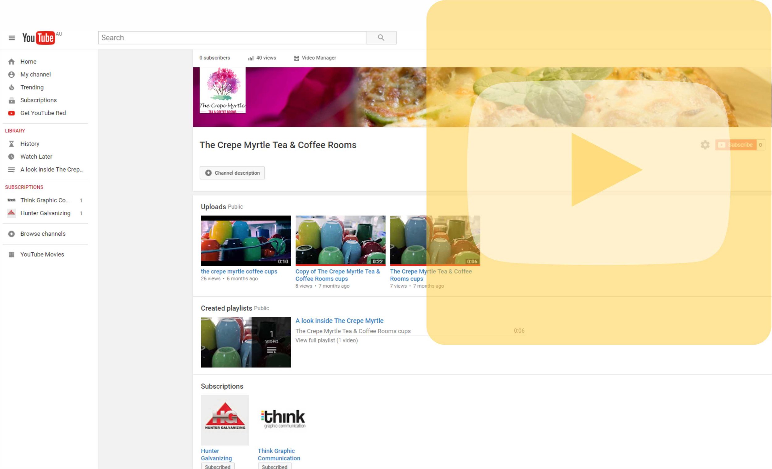The height and width of the screenshot is (469, 772).
Task: Click the channel banner art
Action: click(482, 97)
